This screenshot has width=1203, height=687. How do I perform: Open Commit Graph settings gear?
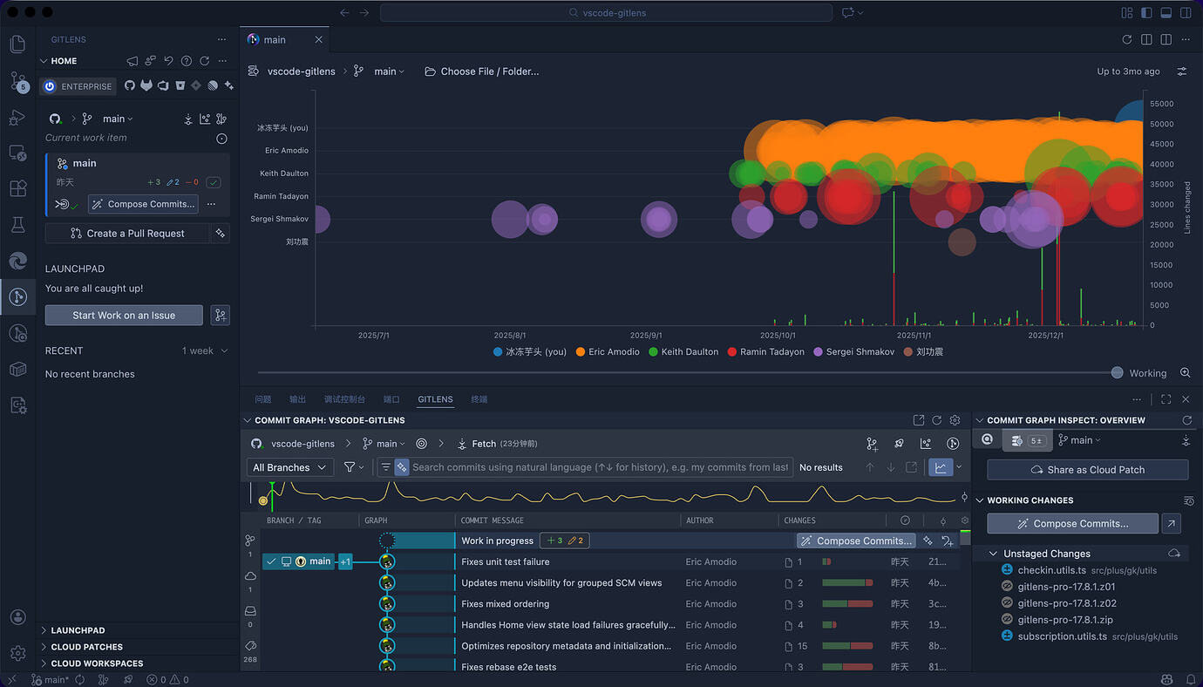[x=955, y=420]
